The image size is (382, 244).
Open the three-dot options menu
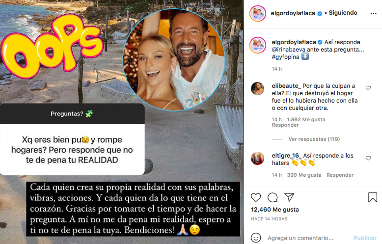[x=374, y=14]
